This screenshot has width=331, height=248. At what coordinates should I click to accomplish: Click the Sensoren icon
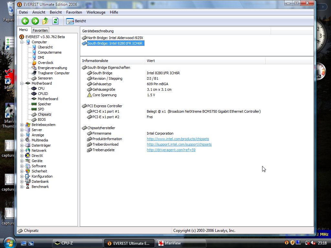[34, 78]
